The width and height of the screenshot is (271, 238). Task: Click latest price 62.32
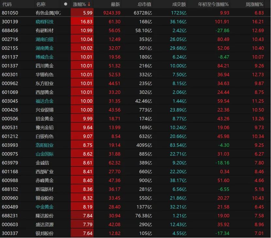(x=114, y=163)
